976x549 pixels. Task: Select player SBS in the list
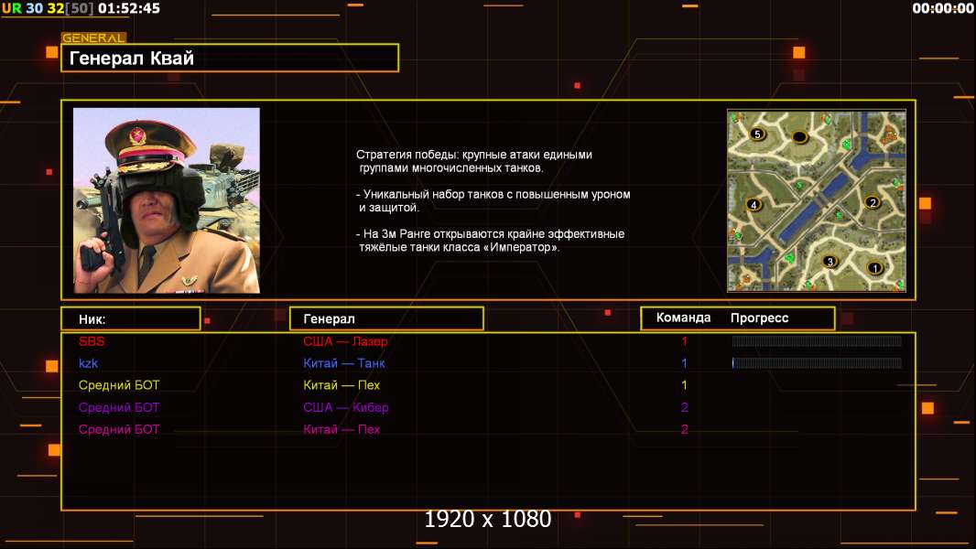92,341
